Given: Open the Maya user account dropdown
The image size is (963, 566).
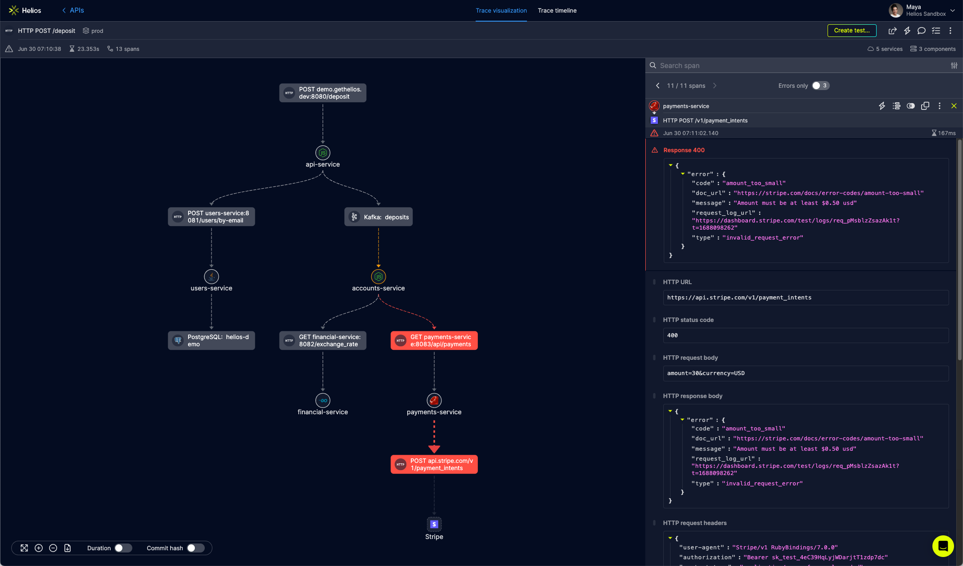Looking at the screenshot, I should (952, 10).
